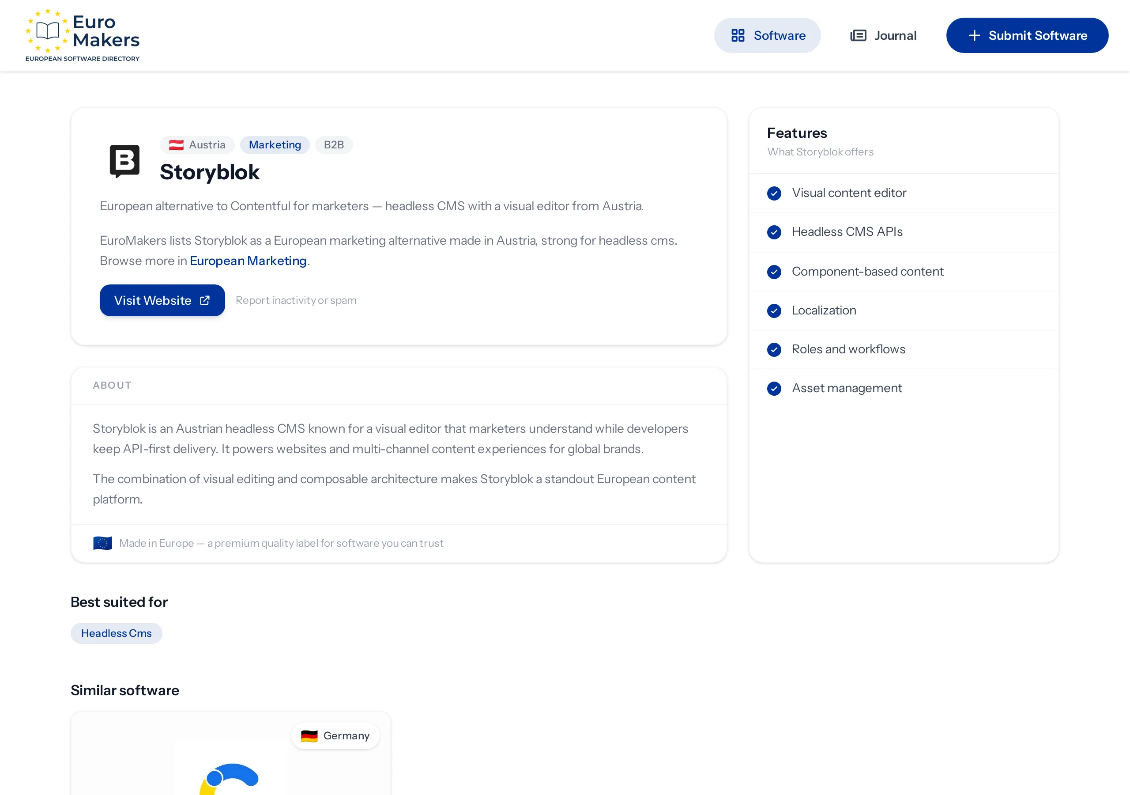Screen dimensions: 1130x795
Task: Click the plus icon in Submit Software
Action: [974, 35]
